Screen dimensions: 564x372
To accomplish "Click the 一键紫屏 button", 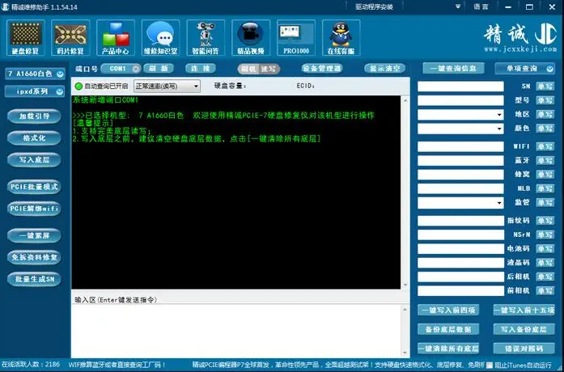I will tap(34, 236).
